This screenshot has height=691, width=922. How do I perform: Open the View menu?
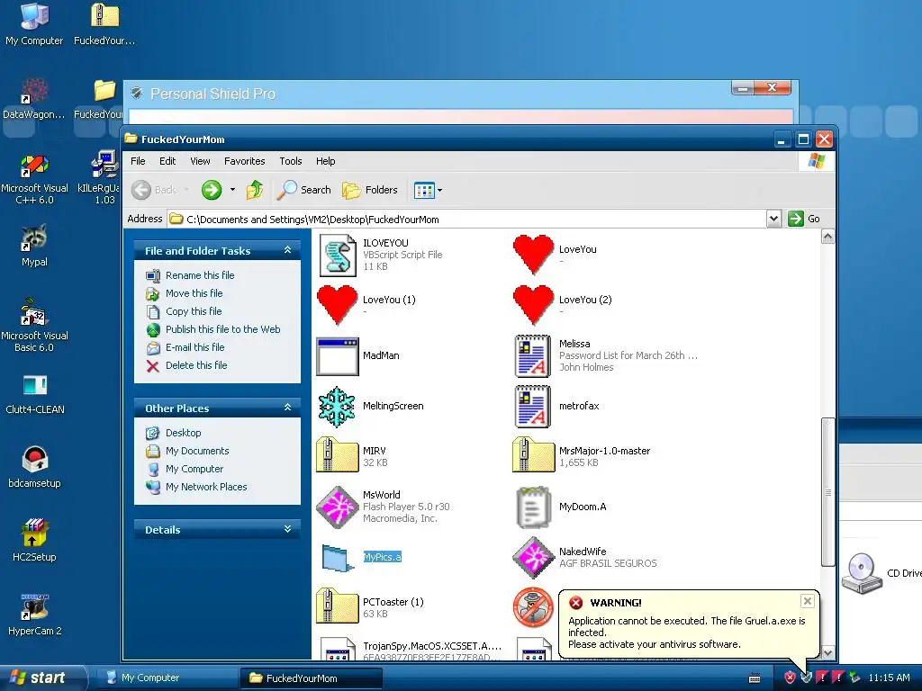coord(200,161)
